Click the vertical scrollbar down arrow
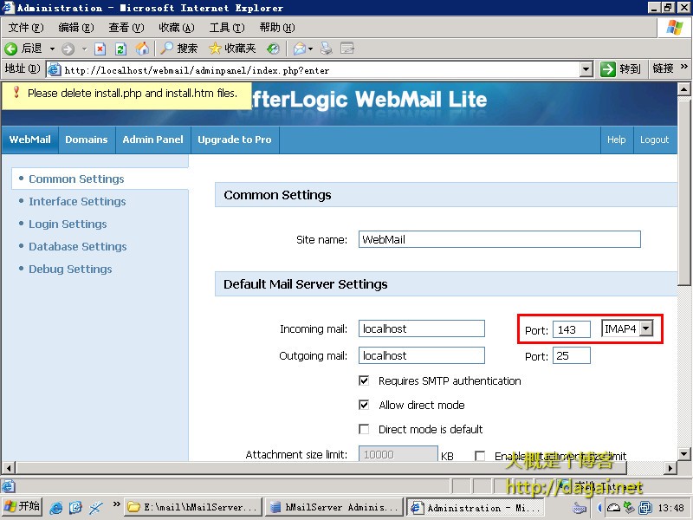 pos(683,453)
